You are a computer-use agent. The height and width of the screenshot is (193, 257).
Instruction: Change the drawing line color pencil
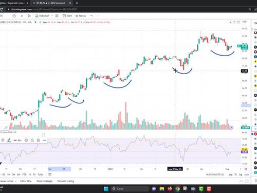9,140
